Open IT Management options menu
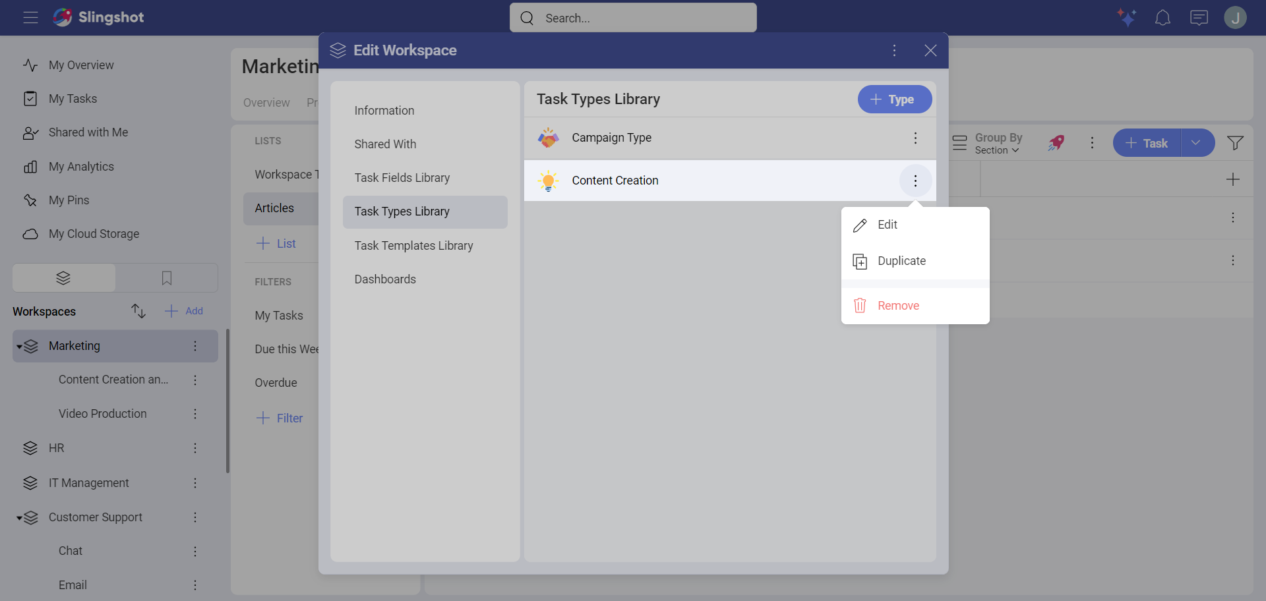This screenshot has height=601, width=1266. click(x=195, y=483)
